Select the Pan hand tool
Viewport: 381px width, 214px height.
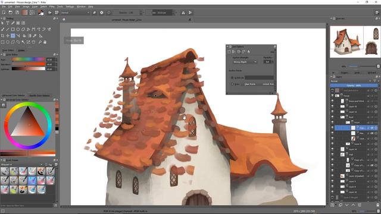tap(45, 42)
